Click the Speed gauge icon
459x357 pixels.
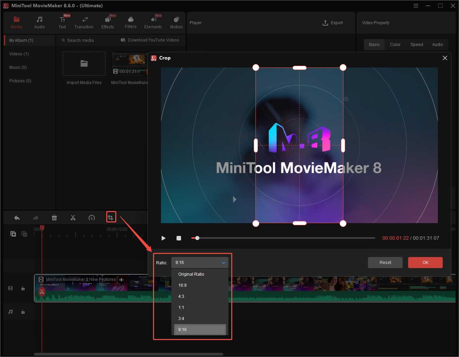point(92,218)
